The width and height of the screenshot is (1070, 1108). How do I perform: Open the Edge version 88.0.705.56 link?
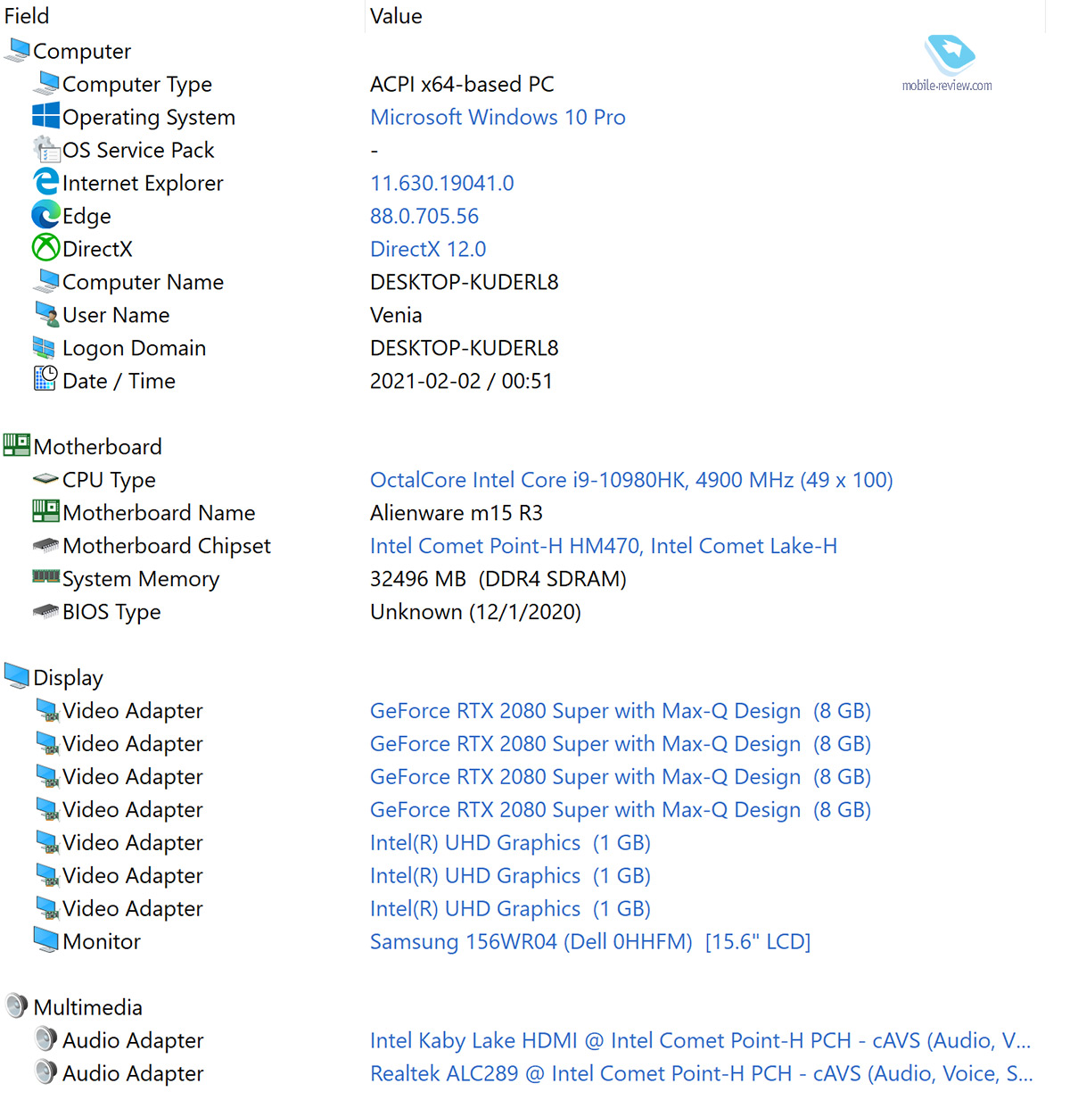(x=424, y=216)
